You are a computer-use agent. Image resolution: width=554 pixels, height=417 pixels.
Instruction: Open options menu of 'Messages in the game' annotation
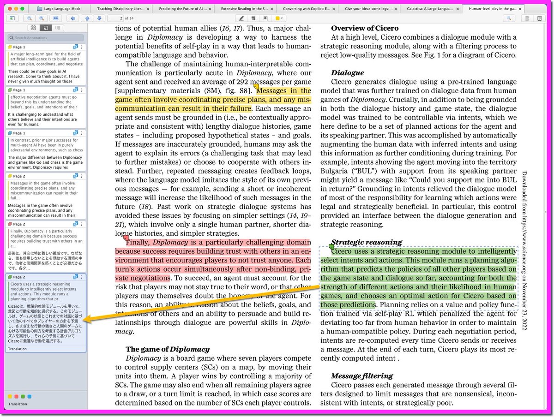pos(82,176)
